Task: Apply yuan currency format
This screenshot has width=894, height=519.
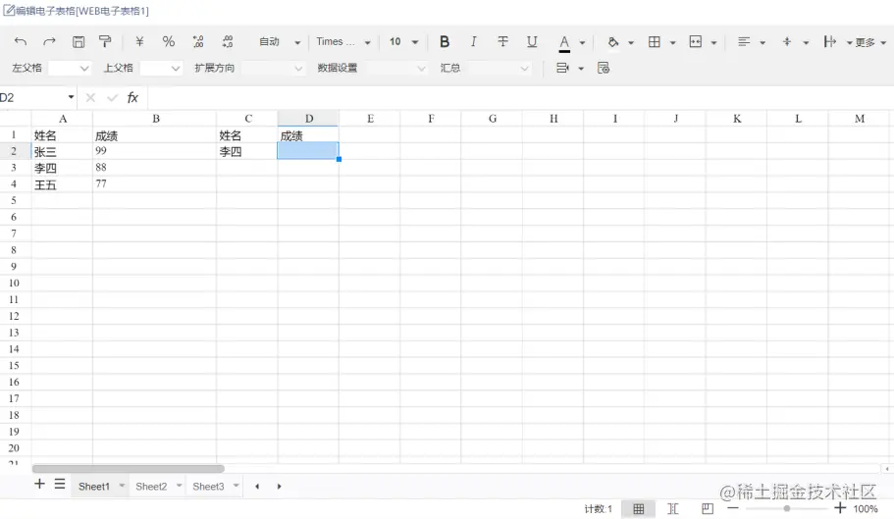Action: [x=139, y=41]
